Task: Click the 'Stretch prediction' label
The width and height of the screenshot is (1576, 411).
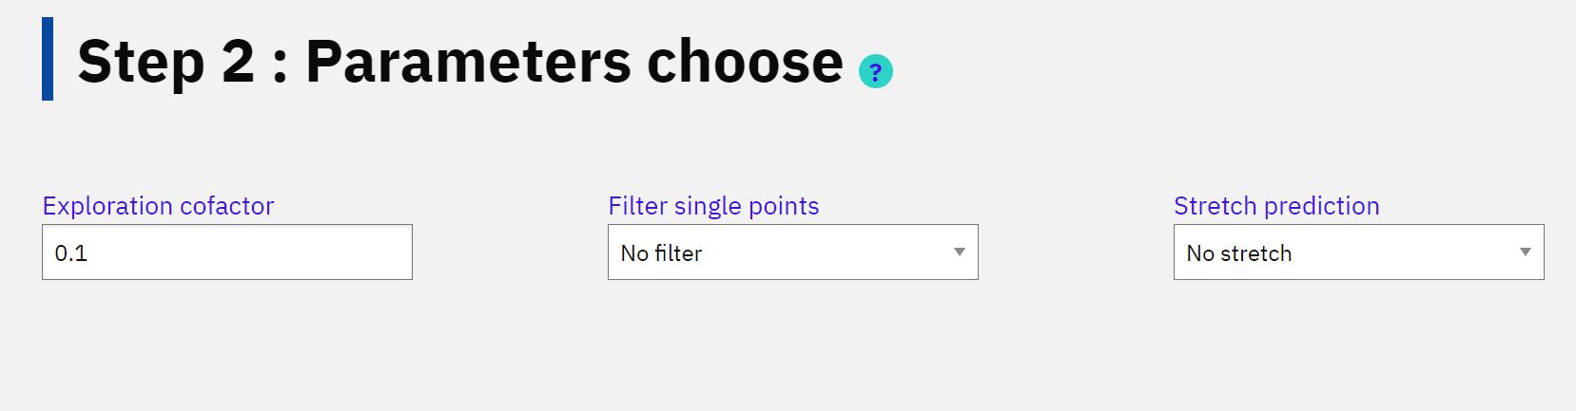Action: pos(1276,206)
